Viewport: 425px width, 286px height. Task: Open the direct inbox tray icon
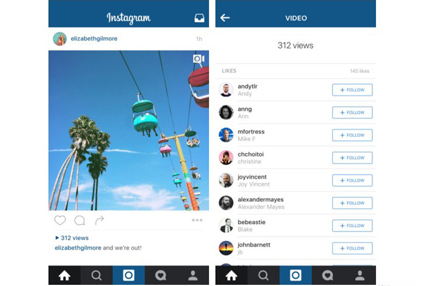(199, 18)
